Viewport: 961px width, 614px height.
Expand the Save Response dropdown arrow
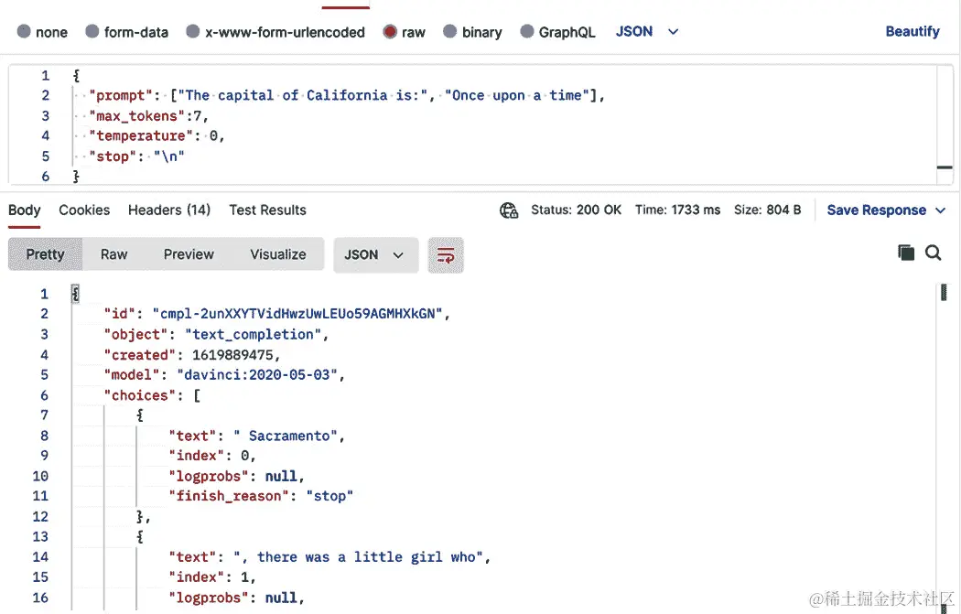pyautogui.click(x=940, y=210)
